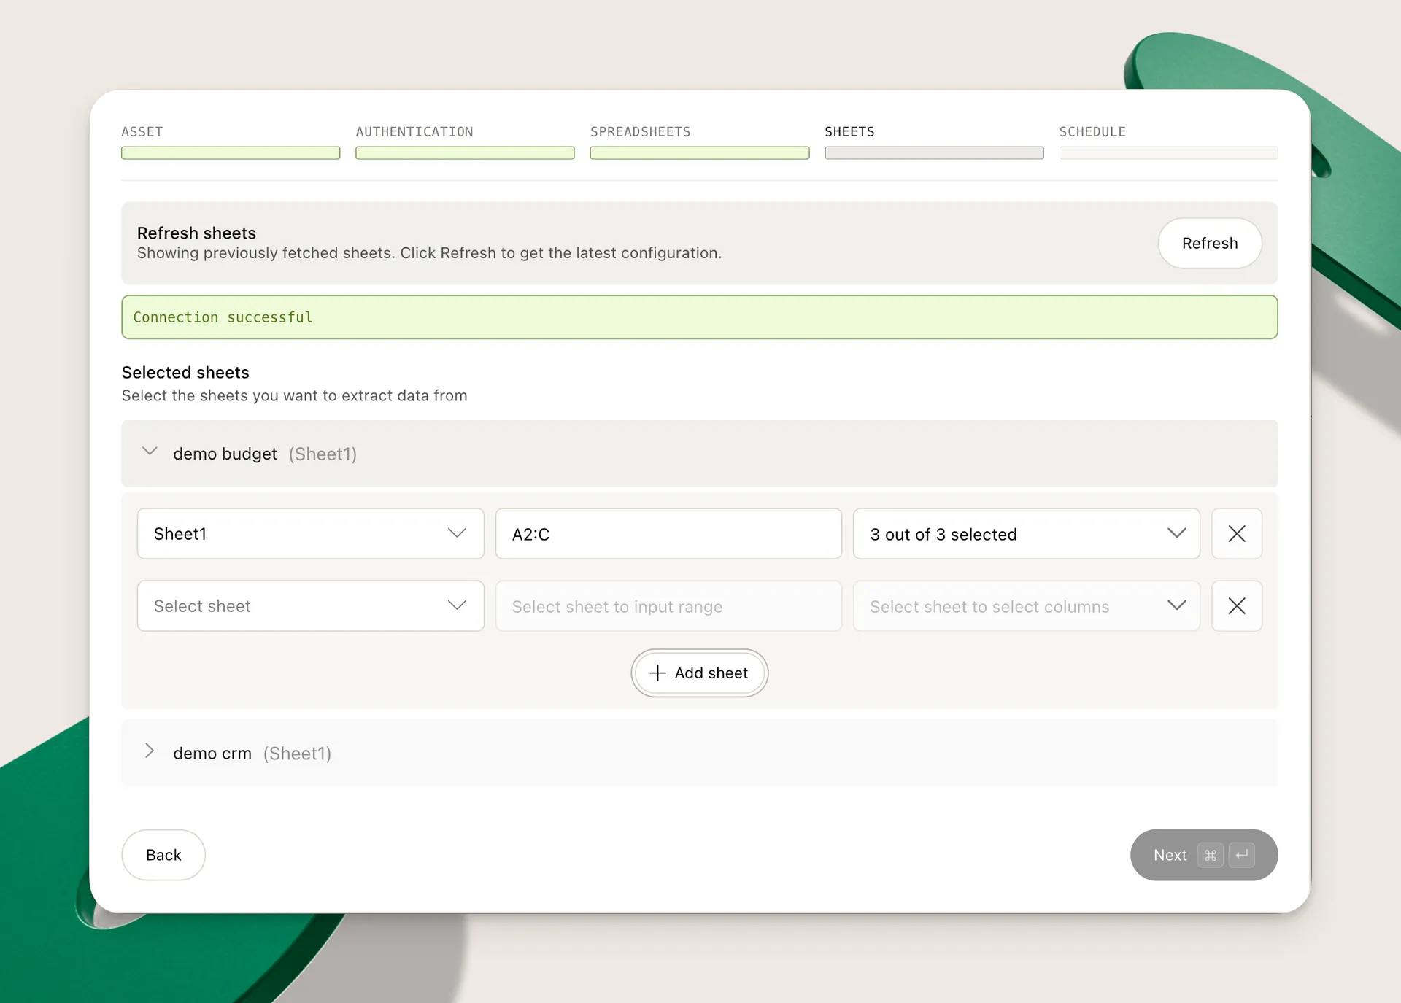Click the Refresh button
The height and width of the screenshot is (1003, 1401).
point(1209,243)
